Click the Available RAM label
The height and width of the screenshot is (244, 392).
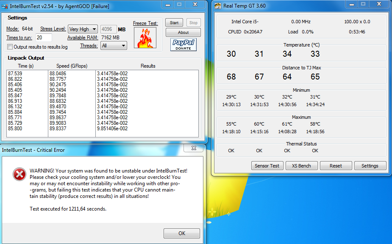pos(83,38)
